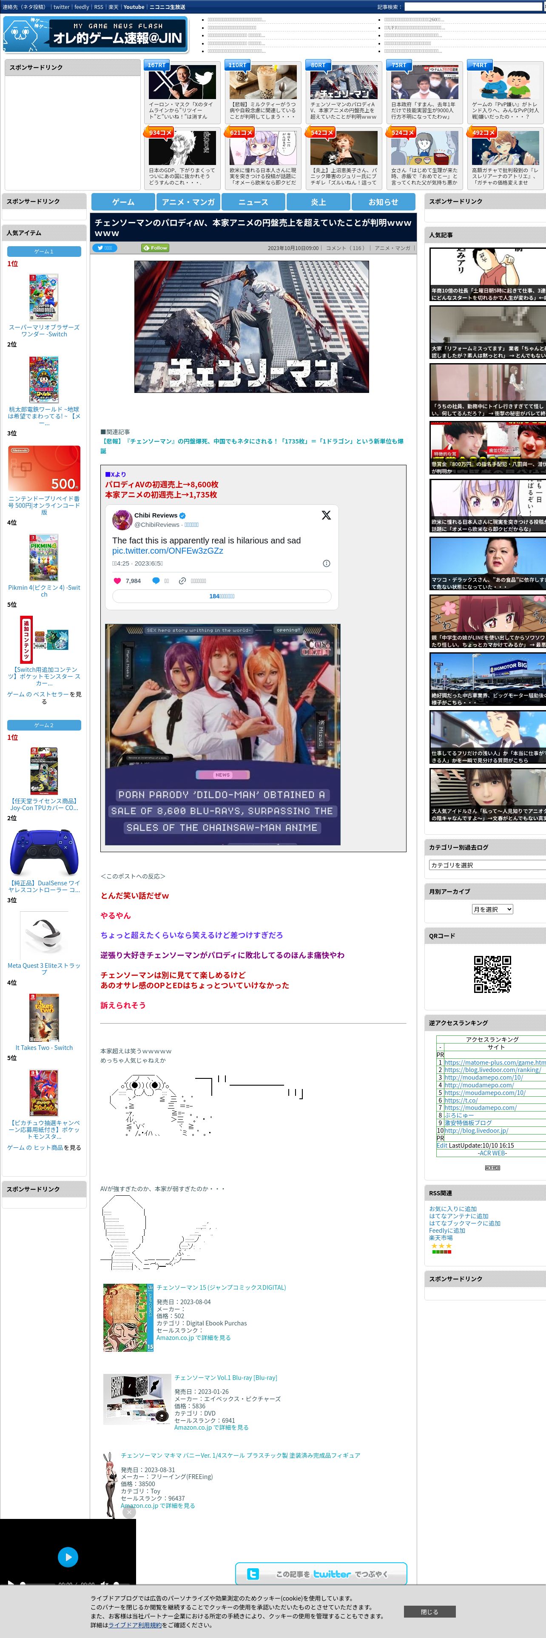Select the アニメ・マンガ navigation tab

tap(188, 202)
